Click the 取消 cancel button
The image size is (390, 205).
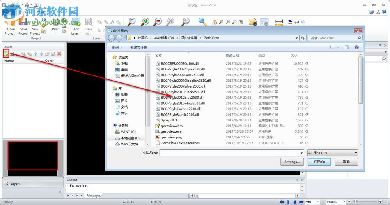346,162
